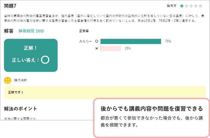210x138 pixels.
Task: Click the pink 25% answer bar
Action: (x=111, y=48)
